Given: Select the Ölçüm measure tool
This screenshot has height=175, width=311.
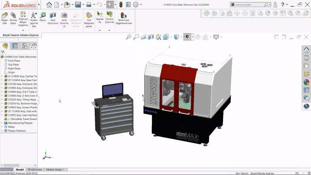Looking at the screenshot, I should tap(43, 15).
